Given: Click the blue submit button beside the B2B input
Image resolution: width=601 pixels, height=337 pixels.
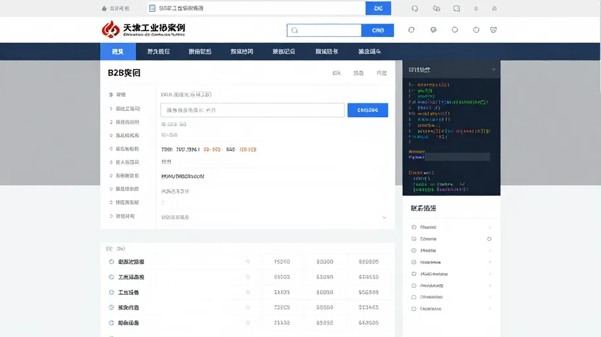Looking at the screenshot, I should (x=368, y=110).
